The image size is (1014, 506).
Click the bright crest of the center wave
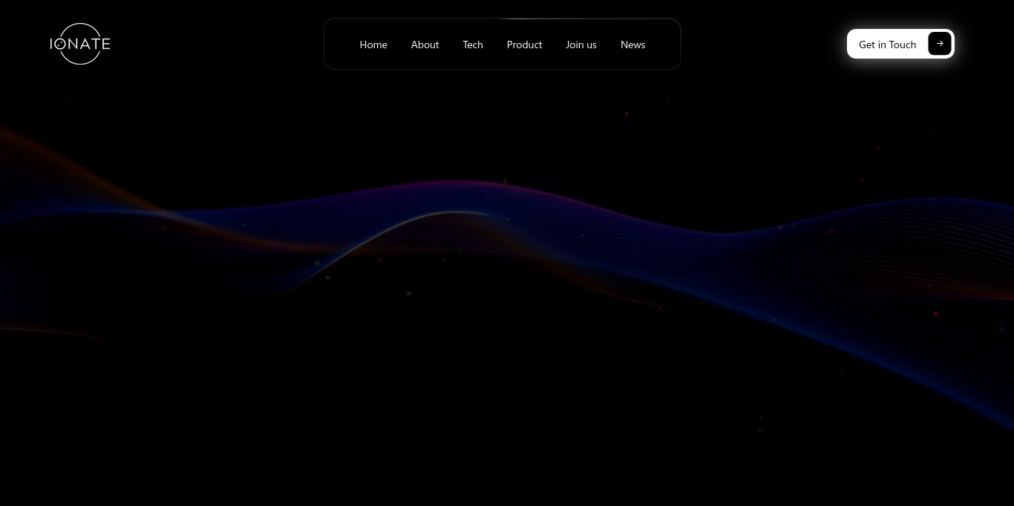click(x=457, y=213)
